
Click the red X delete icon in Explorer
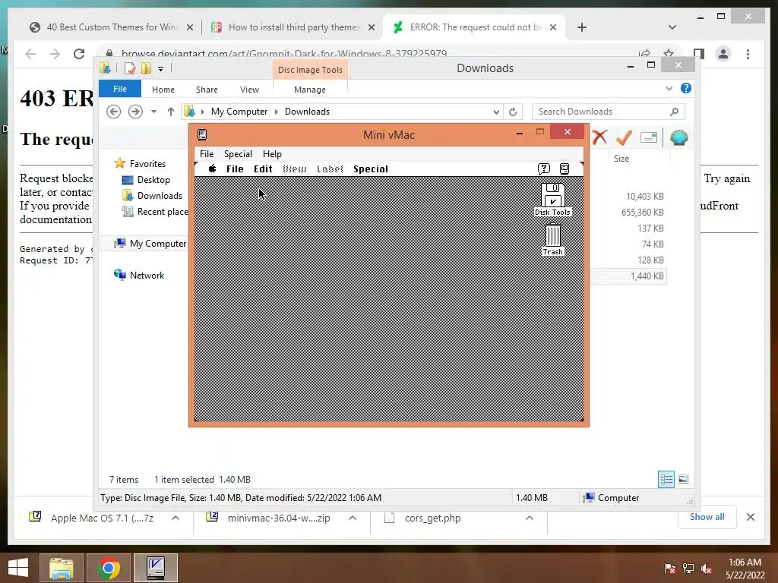coord(599,137)
